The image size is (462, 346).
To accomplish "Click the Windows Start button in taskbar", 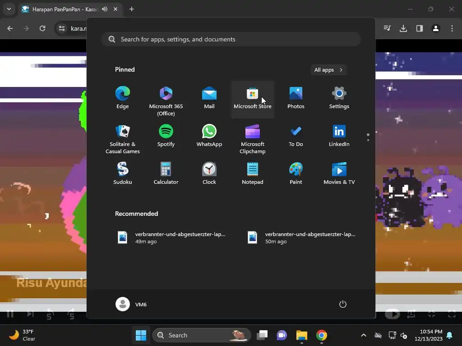I will click(x=141, y=335).
